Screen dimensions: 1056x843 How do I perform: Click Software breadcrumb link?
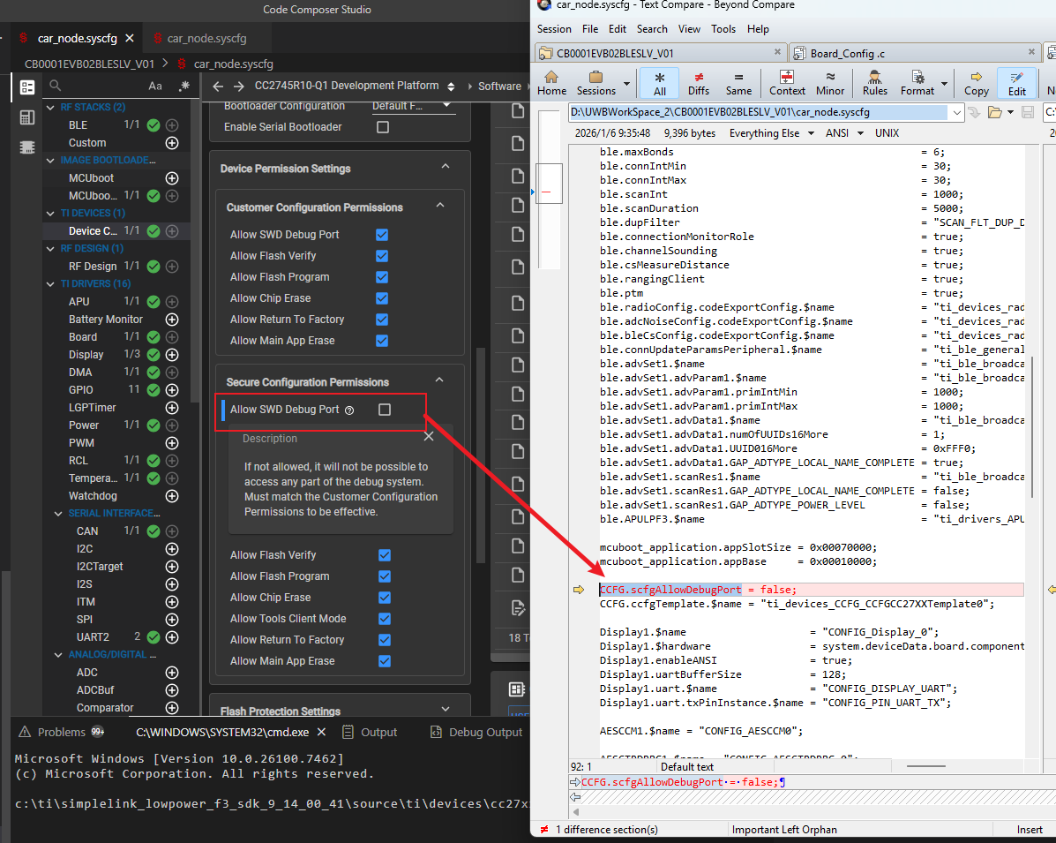(499, 87)
